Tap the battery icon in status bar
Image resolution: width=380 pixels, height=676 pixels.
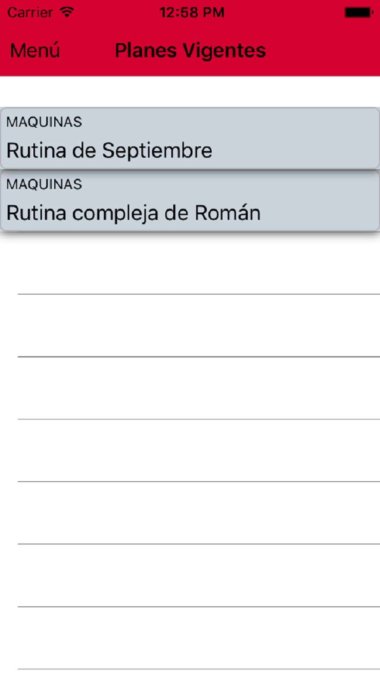358,13
